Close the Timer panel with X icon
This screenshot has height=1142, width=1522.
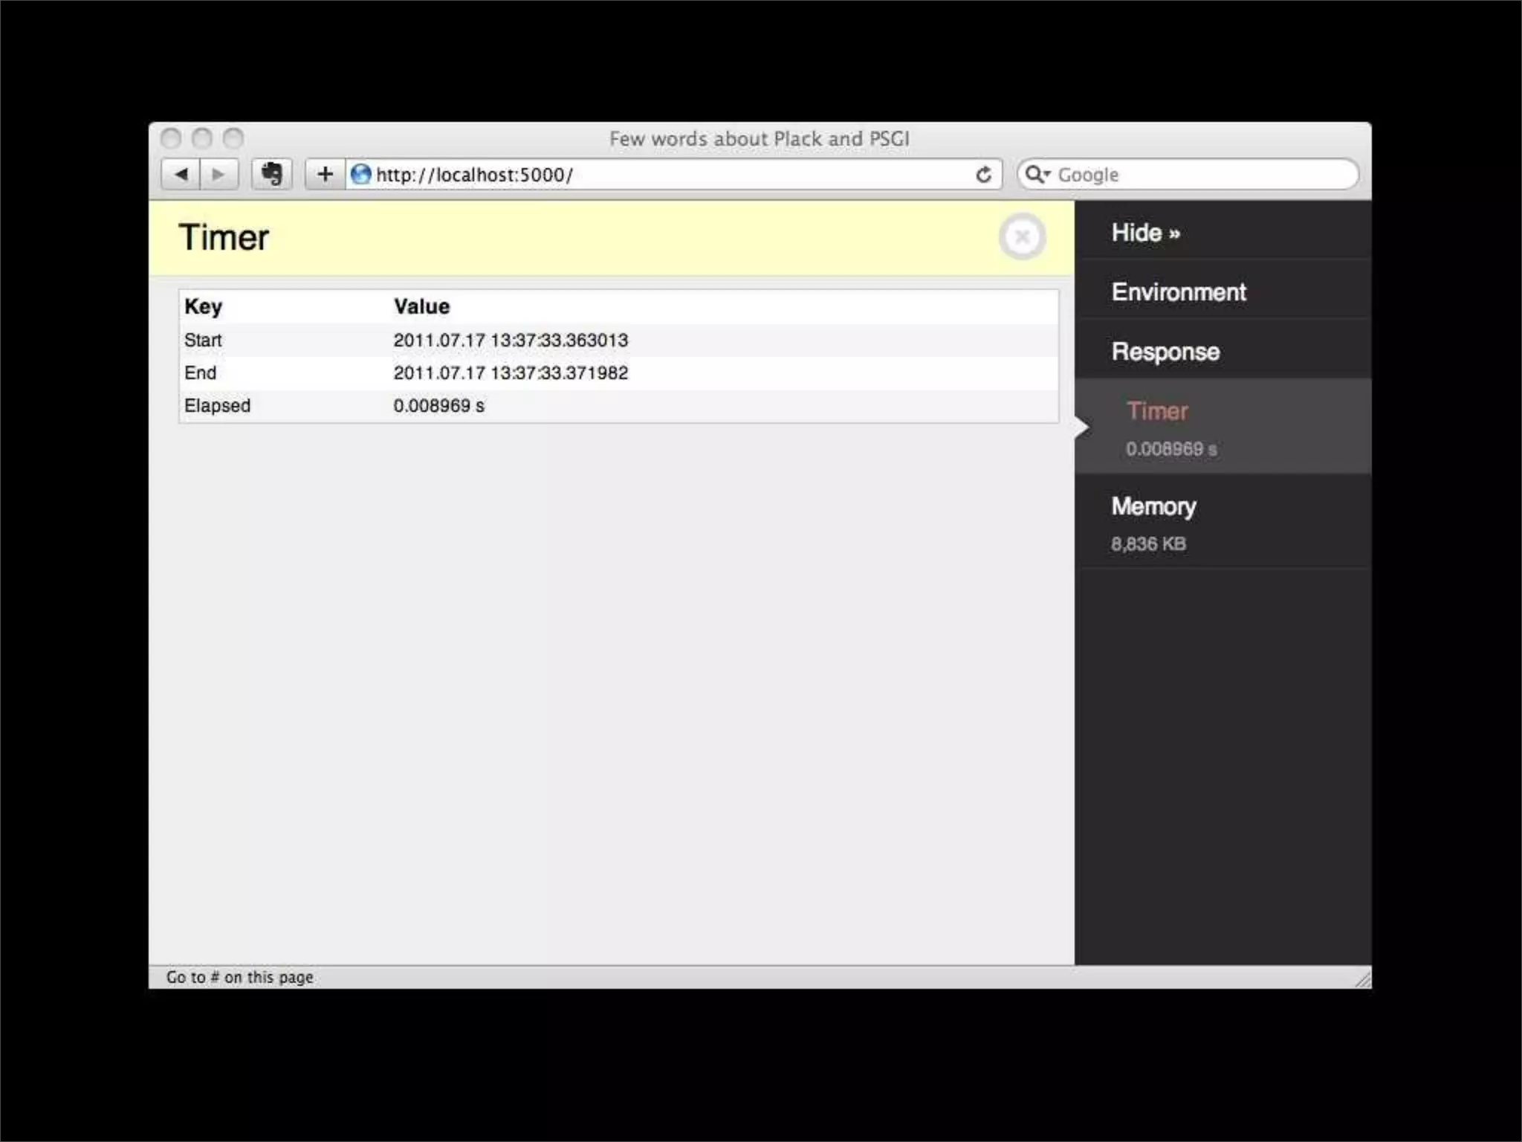[x=1022, y=237]
